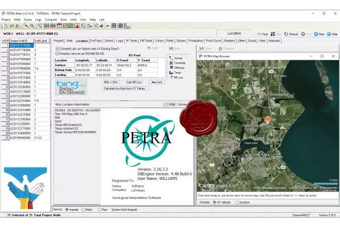Click the Offshore location icon

[x=171, y=68]
